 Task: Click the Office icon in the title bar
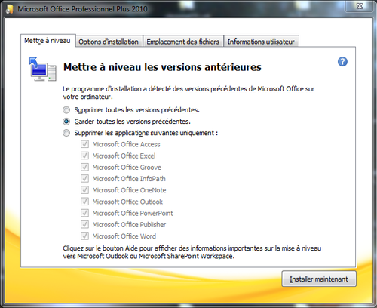(10, 9)
